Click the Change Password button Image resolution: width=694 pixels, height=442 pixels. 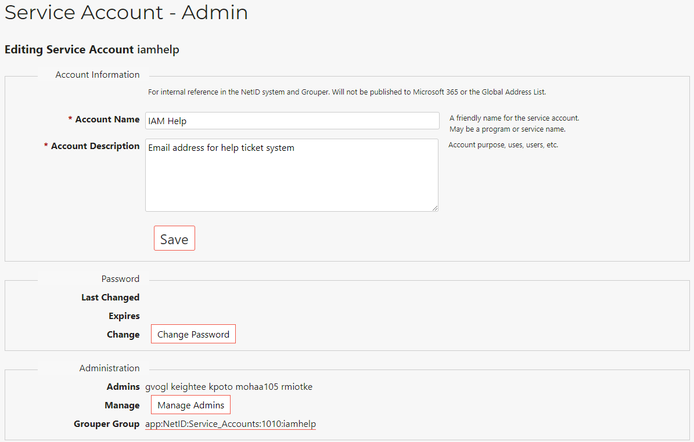[x=193, y=334]
